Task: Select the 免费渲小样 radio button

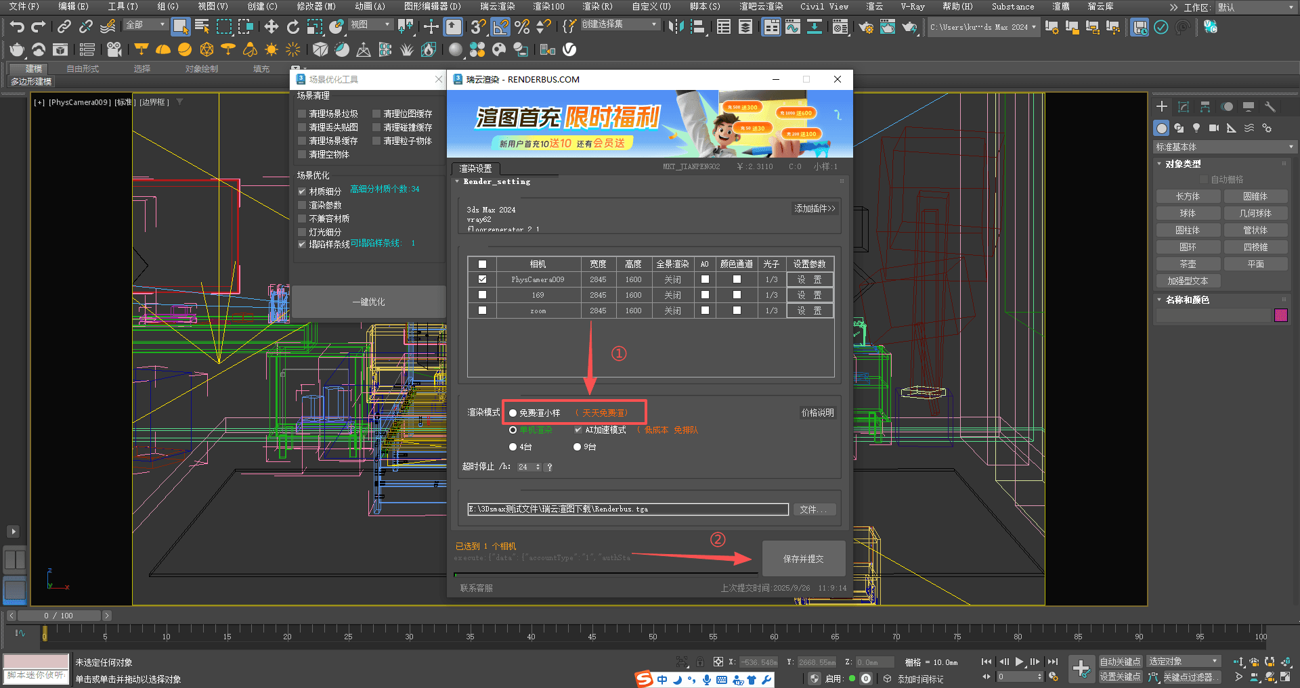Action: pos(513,413)
